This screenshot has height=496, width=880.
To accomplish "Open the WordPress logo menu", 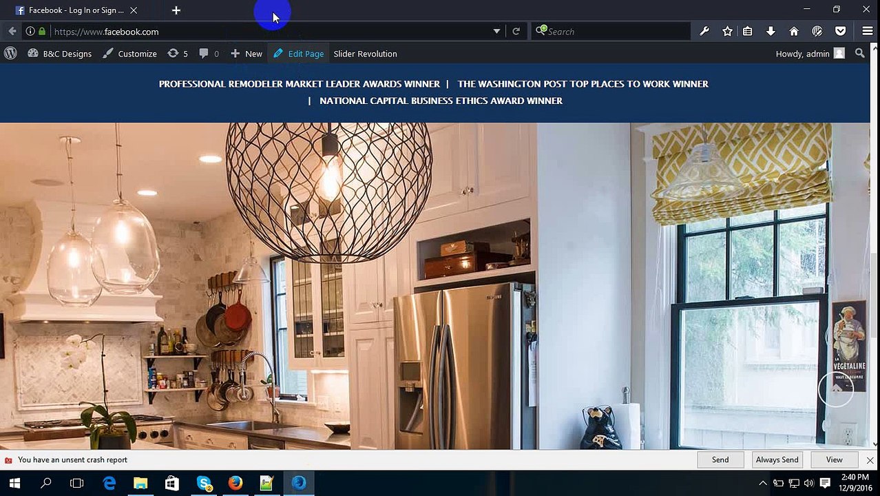I will [x=10, y=53].
